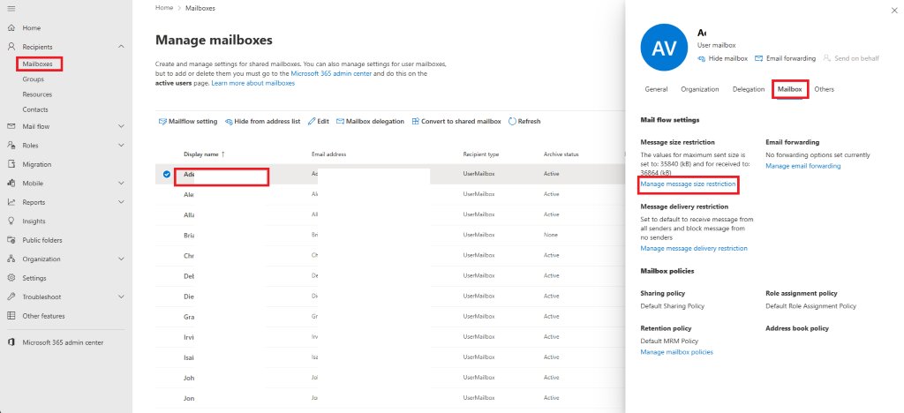Switch to the General tab
Viewport: 904px width, 413px height.
[x=656, y=89]
